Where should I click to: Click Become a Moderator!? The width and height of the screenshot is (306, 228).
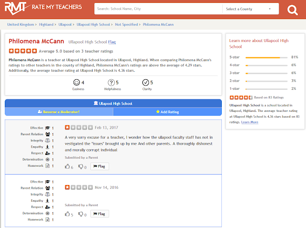[x=59, y=112]
